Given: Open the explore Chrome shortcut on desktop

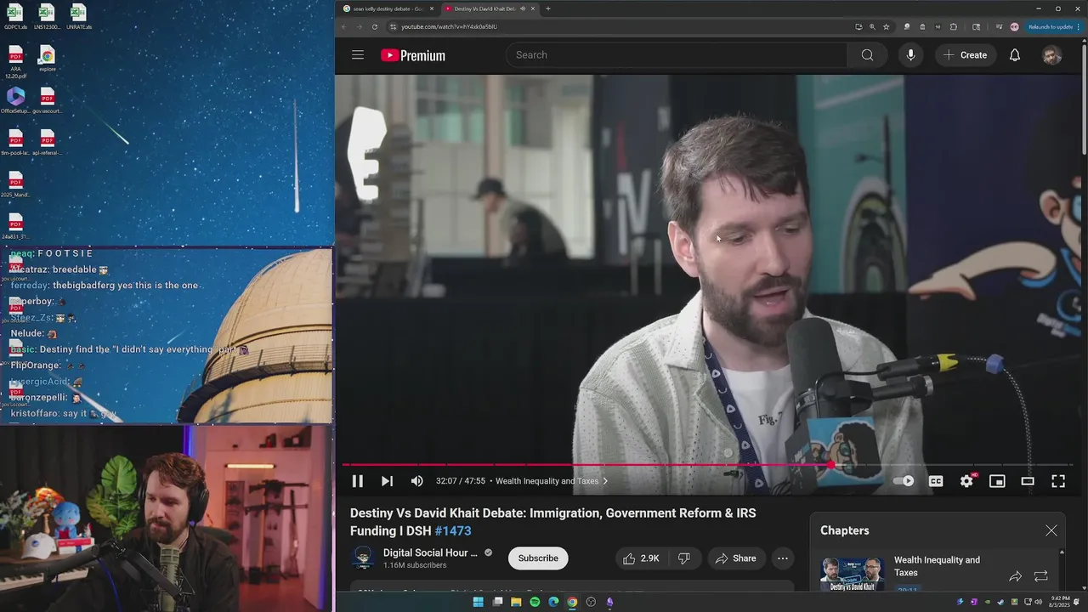Looking at the screenshot, I should pyautogui.click(x=48, y=59).
